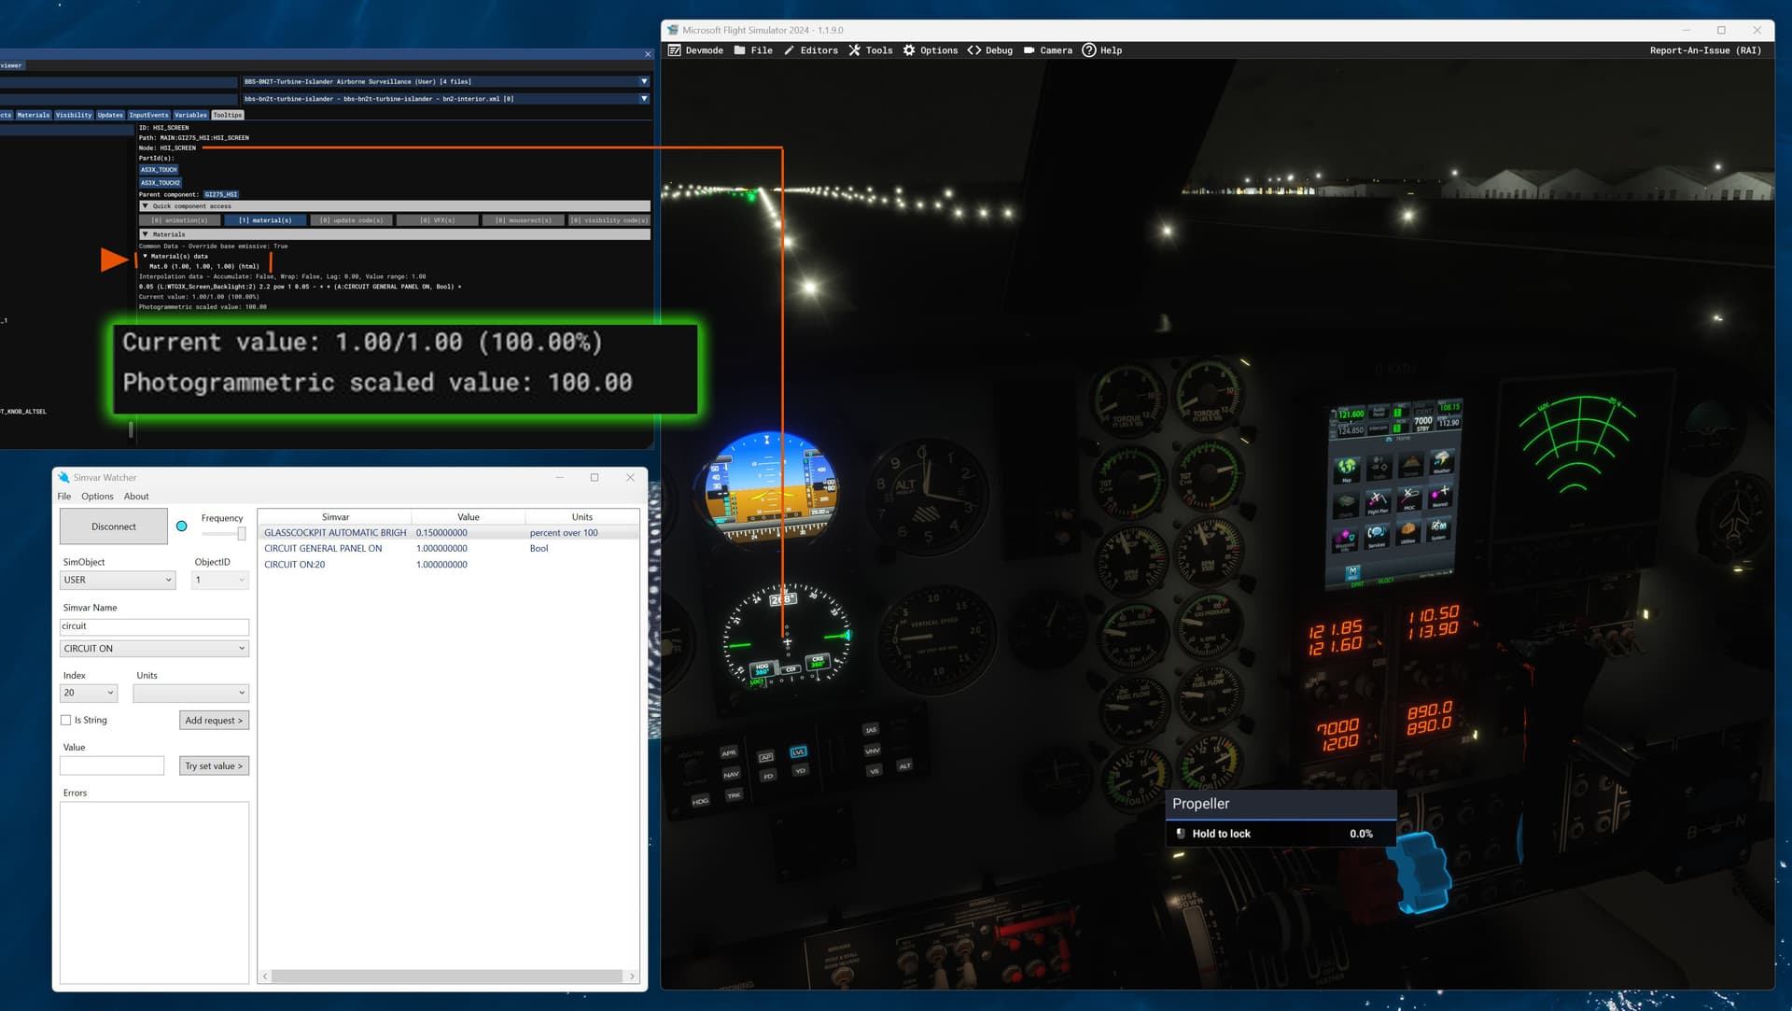Open the Devmode menu in Flight Simulator
The image size is (1792, 1011).
[x=696, y=50]
